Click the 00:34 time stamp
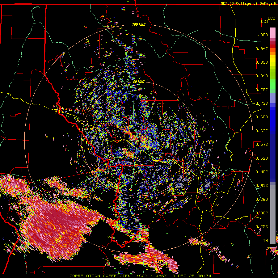The width and height of the screenshot is (278, 278). [204, 276]
